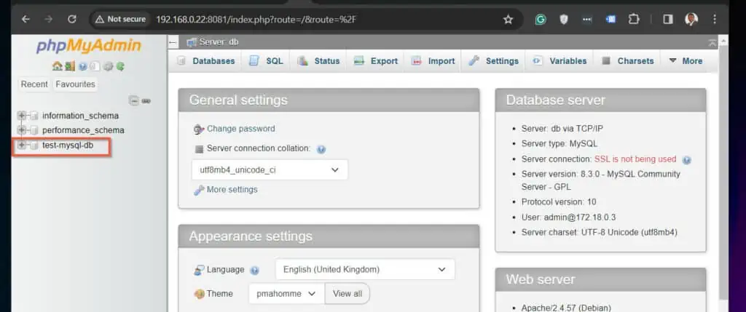This screenshot has width=746, height=312.
Task: Open the Favourites tables button
Action: point(75,84)
